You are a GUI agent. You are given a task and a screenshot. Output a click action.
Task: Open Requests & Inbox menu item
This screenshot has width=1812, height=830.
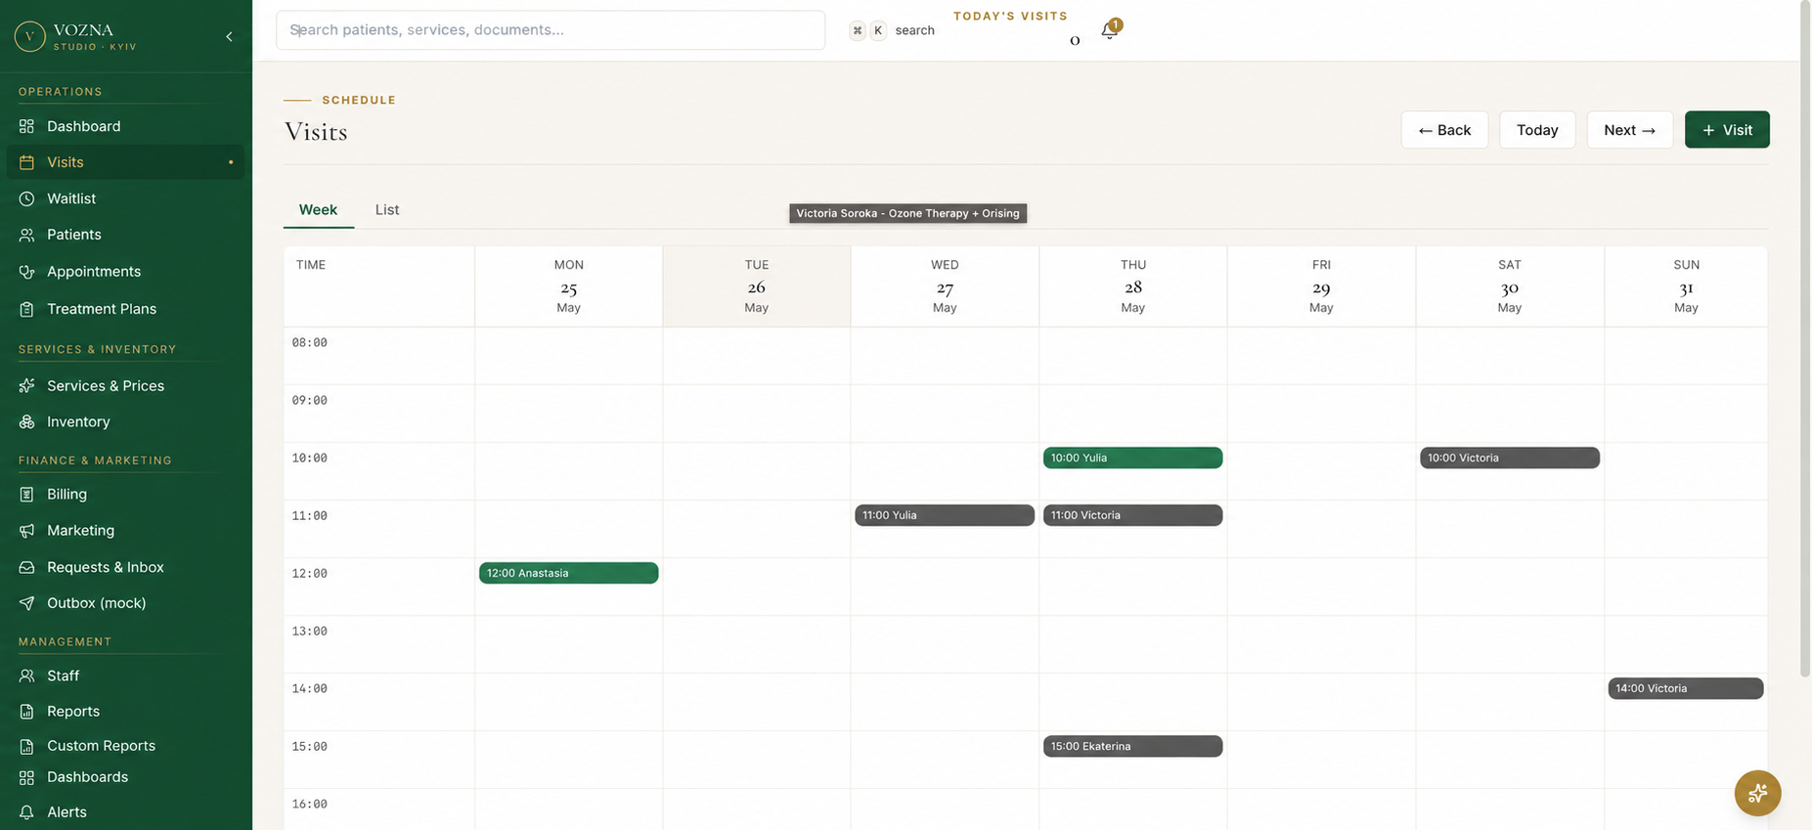125,567
